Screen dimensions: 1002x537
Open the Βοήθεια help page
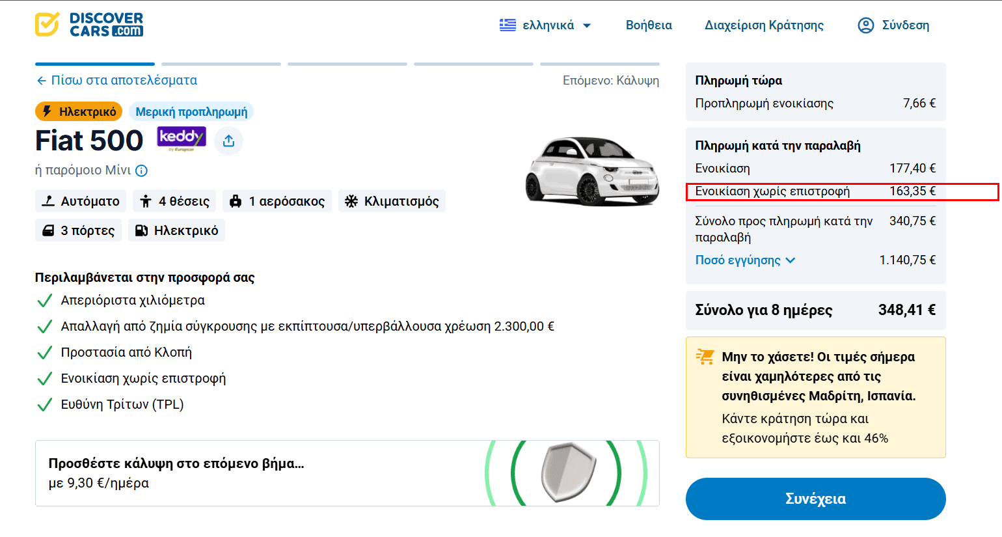649,25
